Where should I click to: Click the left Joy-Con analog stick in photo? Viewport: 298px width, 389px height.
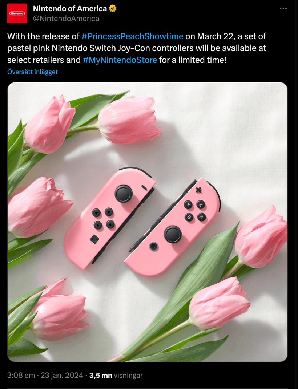coord(124,193)
